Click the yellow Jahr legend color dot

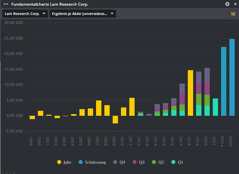(x=59, y=162)
